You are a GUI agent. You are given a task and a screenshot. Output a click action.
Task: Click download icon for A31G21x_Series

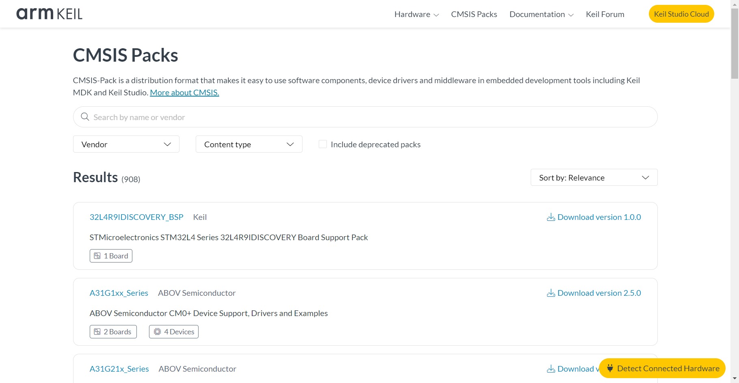tap(551, 369)
